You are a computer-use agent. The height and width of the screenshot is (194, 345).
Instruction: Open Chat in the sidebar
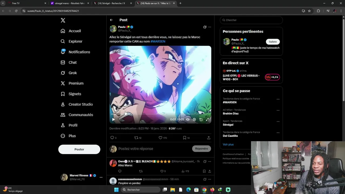pos(69,62)
